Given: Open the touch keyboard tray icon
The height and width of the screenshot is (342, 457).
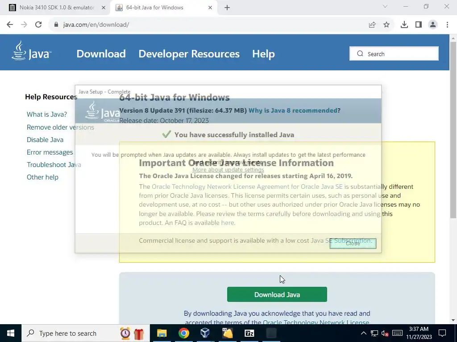Looking at the screenshot, I should tap(397, 333).
